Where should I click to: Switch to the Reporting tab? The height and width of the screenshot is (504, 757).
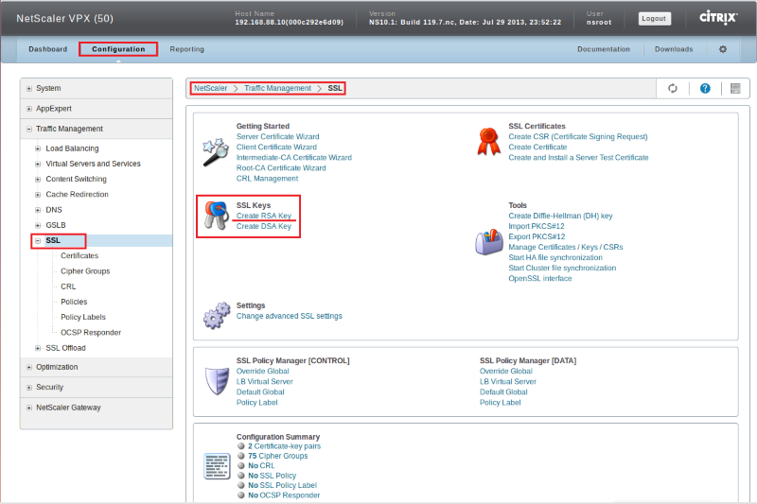pyautogui.click(x=186, y=49)
